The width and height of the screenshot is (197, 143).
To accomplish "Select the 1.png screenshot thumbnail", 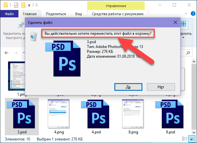I will click(x=16, y=76).
